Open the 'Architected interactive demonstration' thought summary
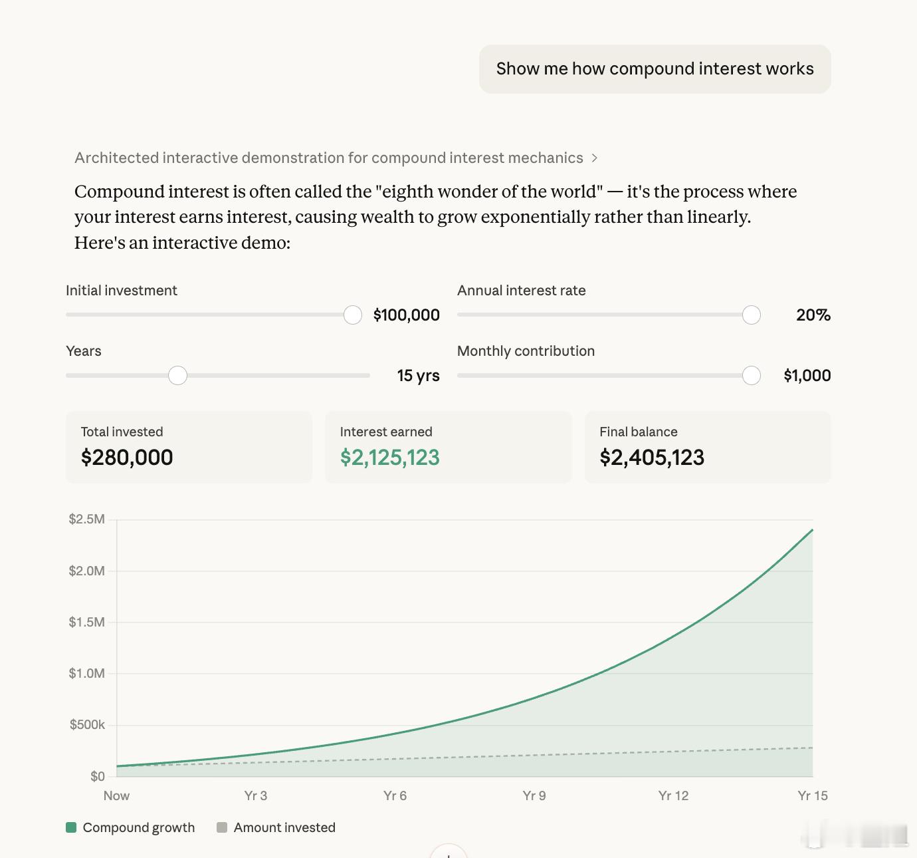 tap(328, 158)
